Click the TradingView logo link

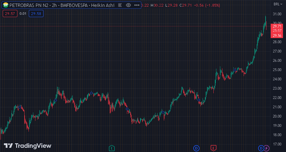[28, 146]
